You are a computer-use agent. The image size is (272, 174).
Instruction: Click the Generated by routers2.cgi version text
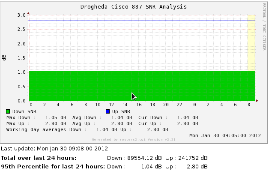[134, 139]
